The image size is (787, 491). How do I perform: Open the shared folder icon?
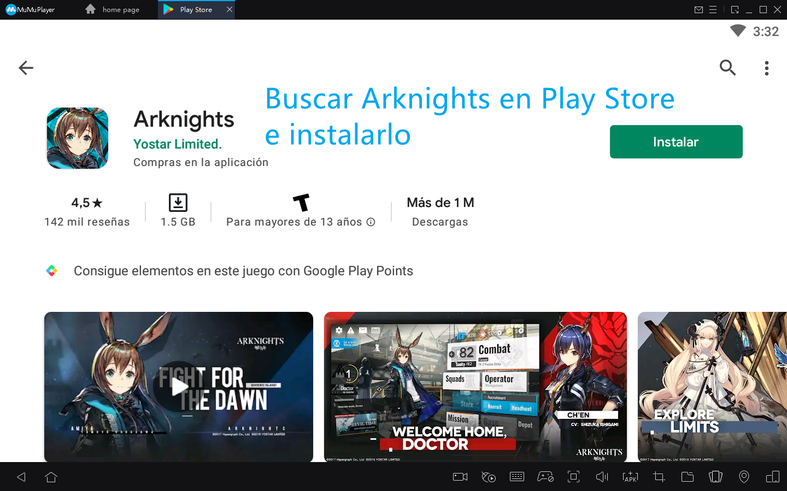tap(687, 477)
